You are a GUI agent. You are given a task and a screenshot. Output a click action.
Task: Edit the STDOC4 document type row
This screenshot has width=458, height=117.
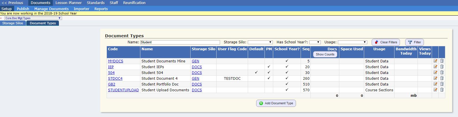tap(435, 78)
